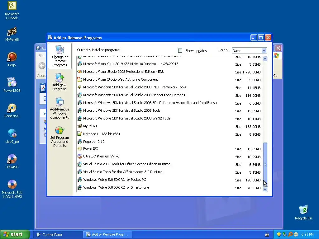This screenshot has width=319, height=239.
Task: Click Back button in Control Panel window
Action: tap(42, 66)
